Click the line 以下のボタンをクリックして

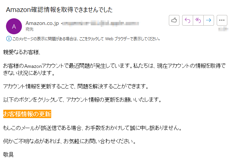coord(82,100)
